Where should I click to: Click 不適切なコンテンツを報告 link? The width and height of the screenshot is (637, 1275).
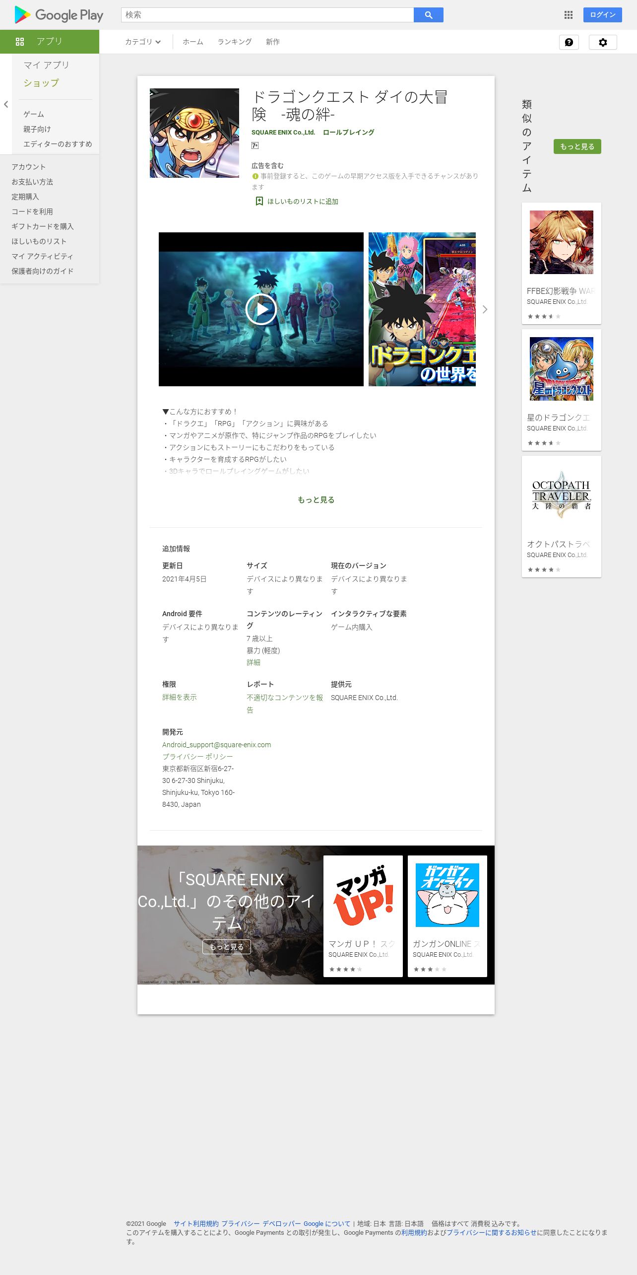point(285,704)
